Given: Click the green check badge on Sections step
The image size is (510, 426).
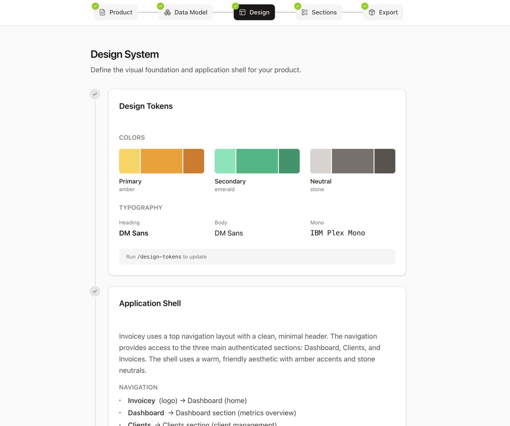Looking at the screenshot, I should 298,6.
